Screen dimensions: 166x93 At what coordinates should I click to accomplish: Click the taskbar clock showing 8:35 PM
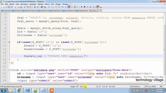(159, 91)
